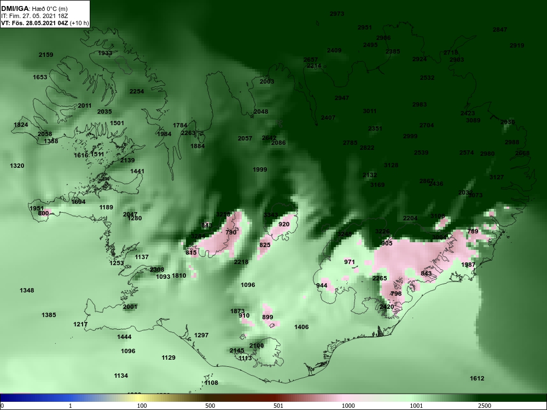This screenshot has height=410, width=547.
Task: Click the 1348 value on the map
Action: [x=27, y=290]
